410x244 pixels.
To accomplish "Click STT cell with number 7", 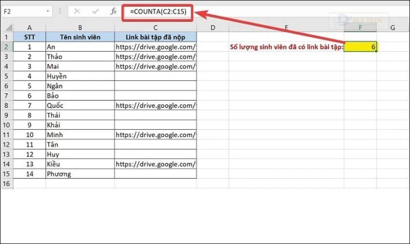I will pos(29,105).
